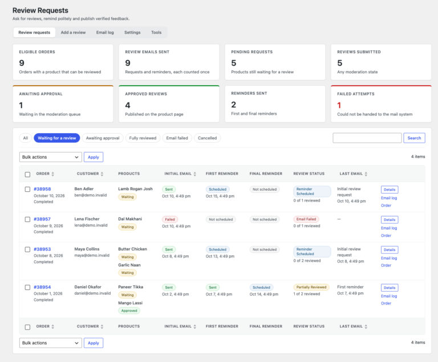Click the Failed Attempts stat card

[x=381, y=104]
